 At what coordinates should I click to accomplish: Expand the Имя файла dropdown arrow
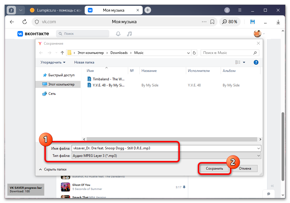(259, 148)
